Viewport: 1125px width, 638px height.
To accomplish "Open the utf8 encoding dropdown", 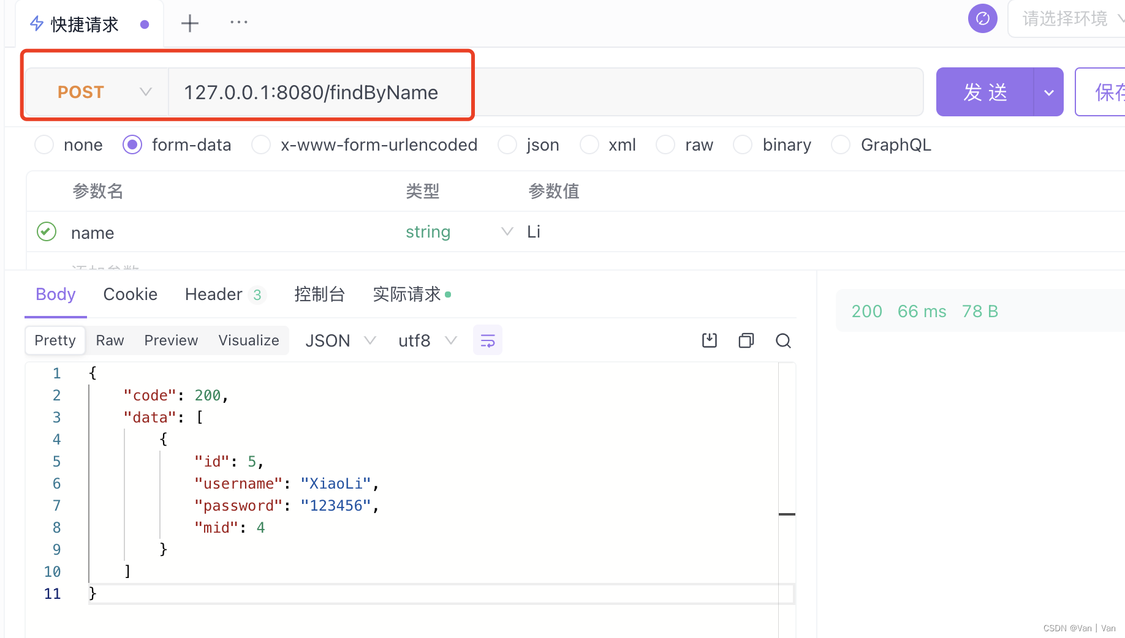I will (x=428, y=340).
